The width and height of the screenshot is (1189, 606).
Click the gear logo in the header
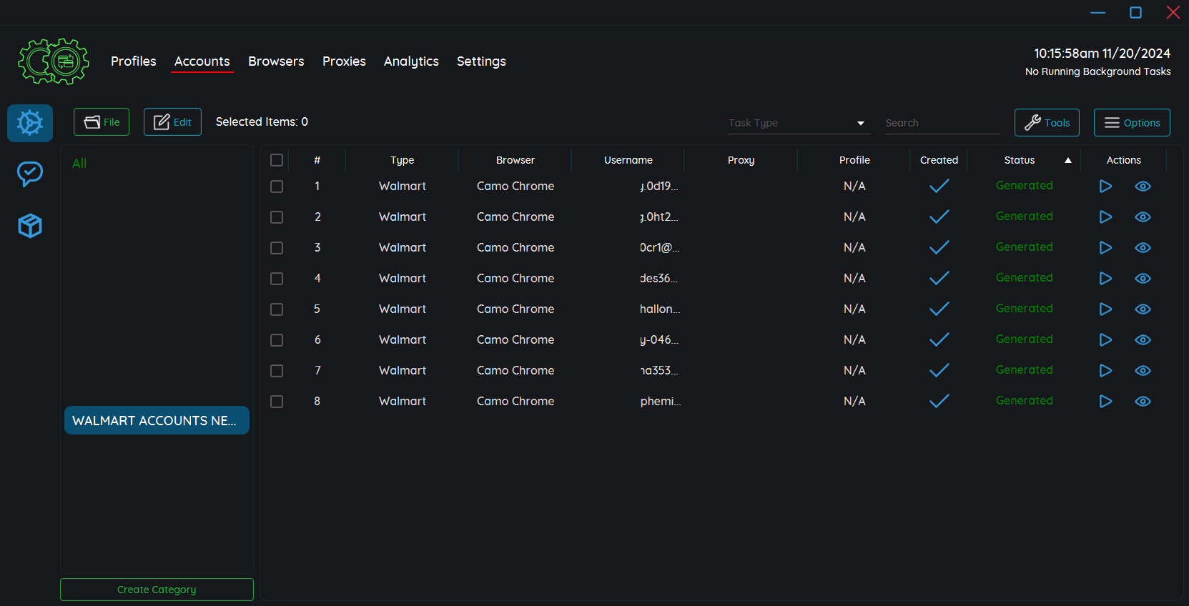54,61
